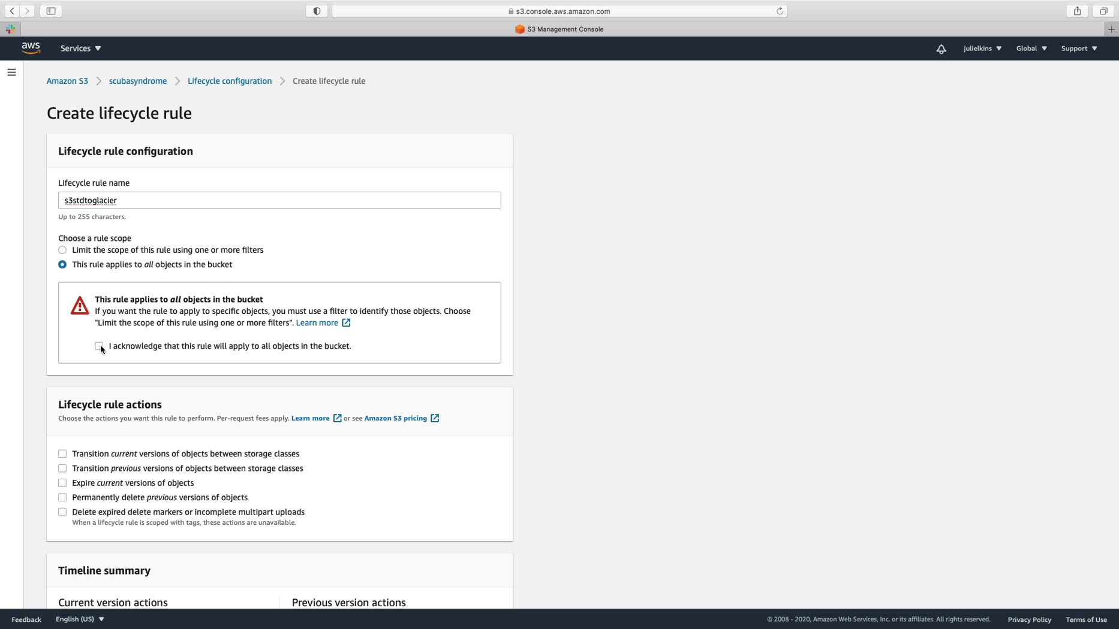Click the 'Current version actions' heading
The height and width of the screenshot is (629, 1119).
point(113,602)
